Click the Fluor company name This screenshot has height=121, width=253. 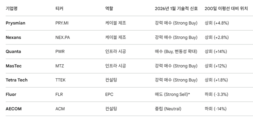pyautogui.click(x=11, y=94)
